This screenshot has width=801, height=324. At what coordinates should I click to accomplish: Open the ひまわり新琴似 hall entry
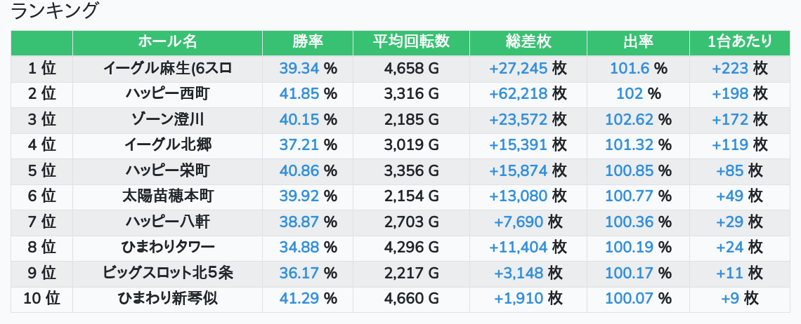pos(167,298)
